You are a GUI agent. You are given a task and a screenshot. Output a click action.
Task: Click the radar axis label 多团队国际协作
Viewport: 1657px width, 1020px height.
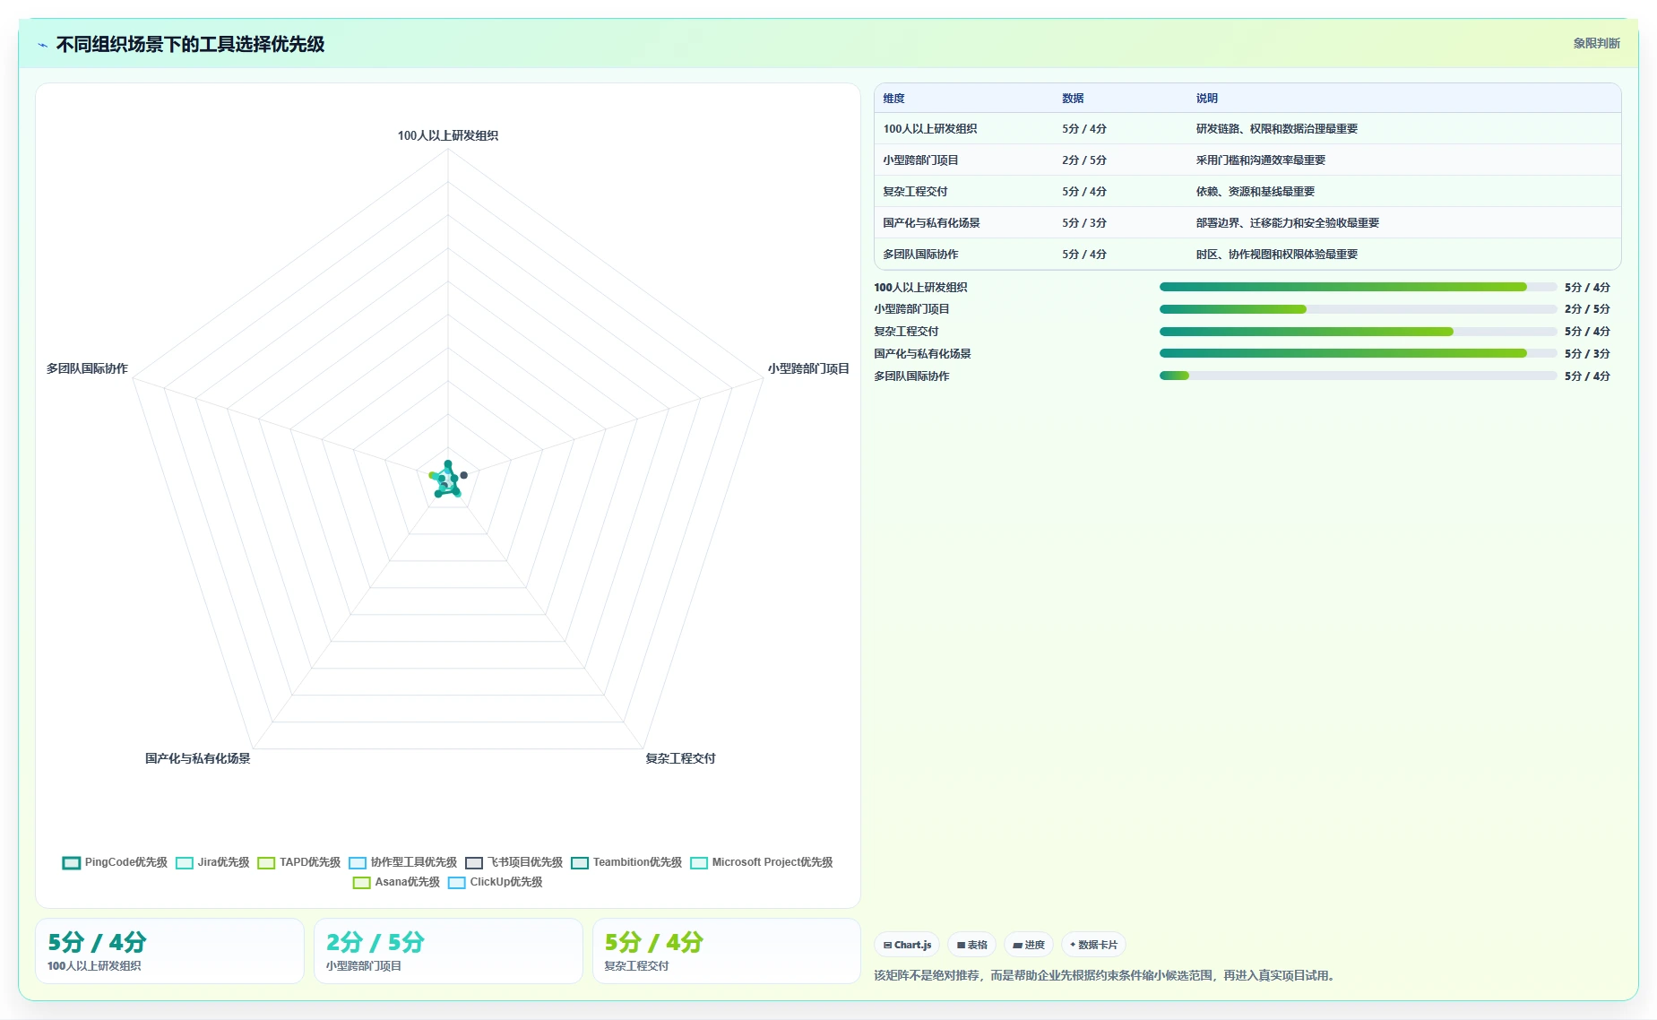pyautogui.click(x=87, y=368)
